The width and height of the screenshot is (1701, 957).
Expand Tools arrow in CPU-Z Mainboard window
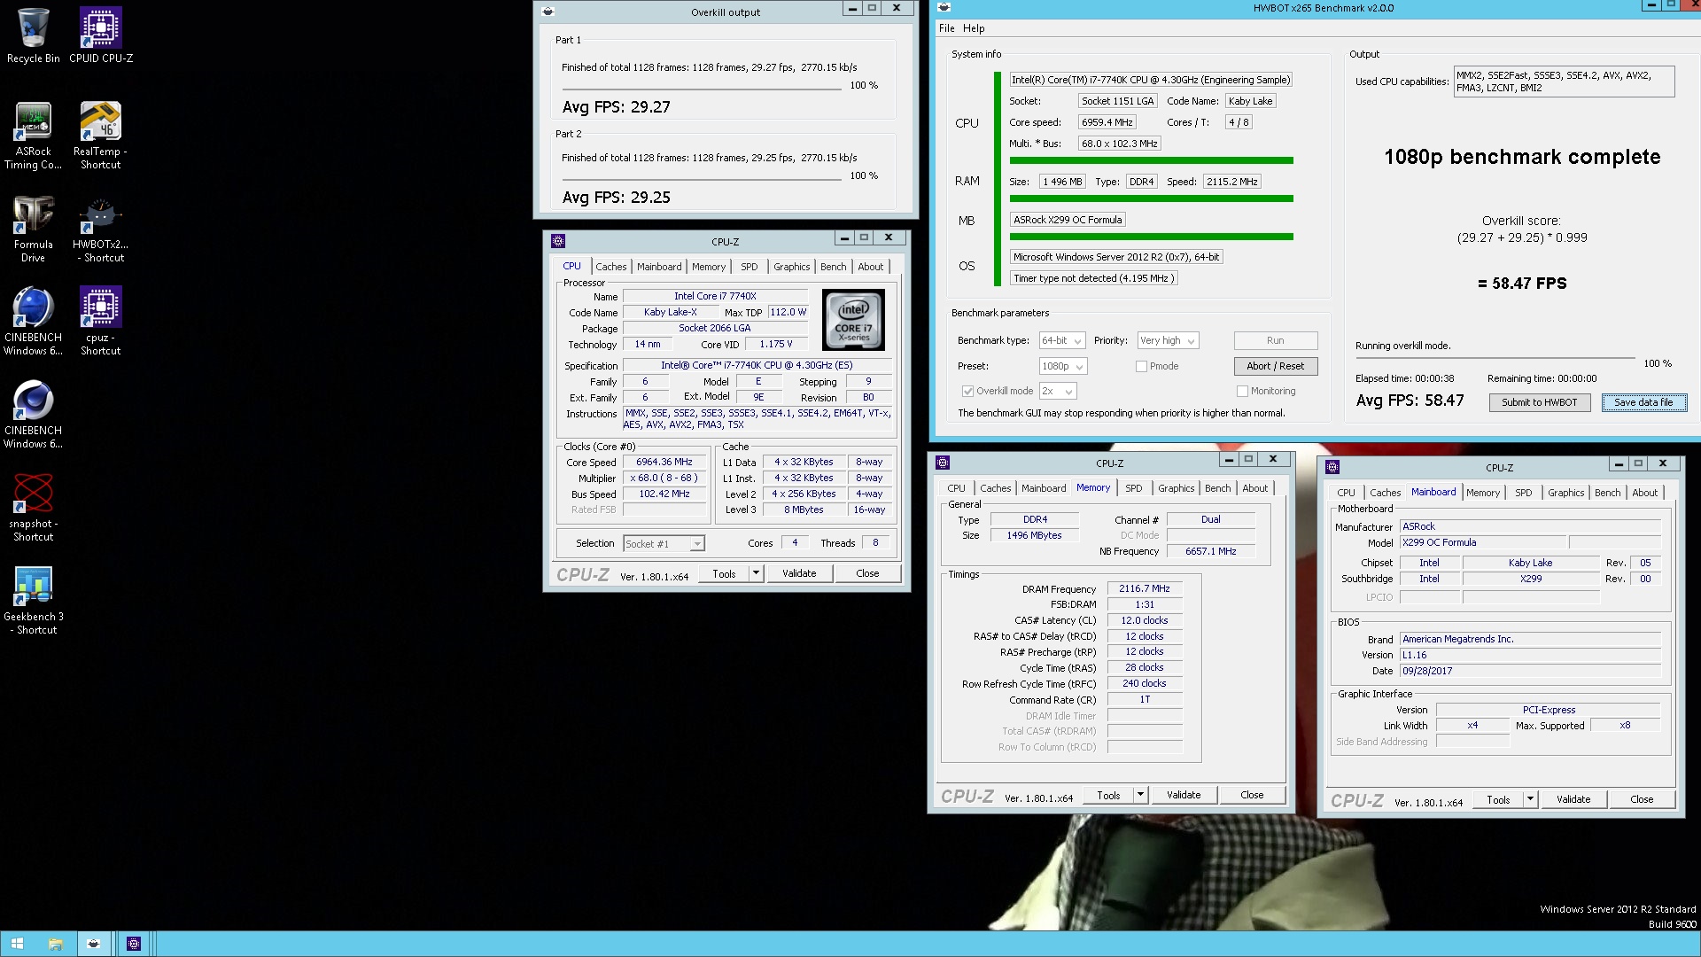1530,799
